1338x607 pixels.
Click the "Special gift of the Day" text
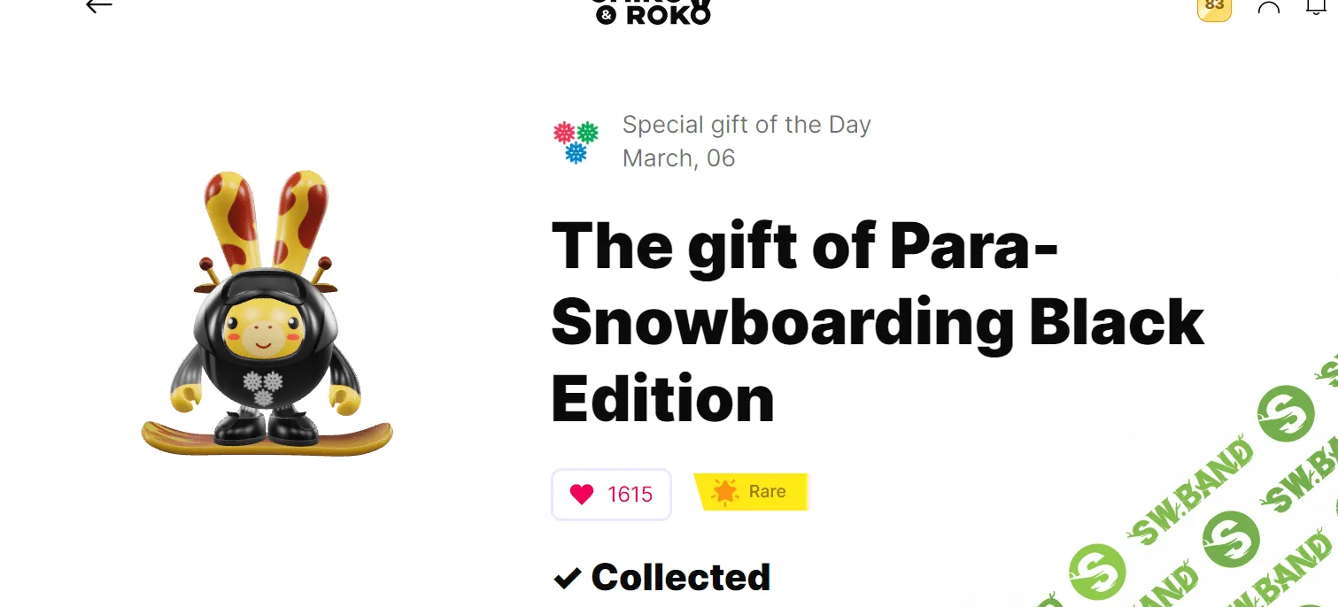(746, 125)
